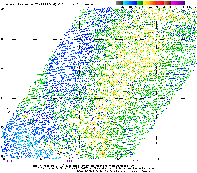Click the gray 0-5 knots legend swatch
The width and height of the screenshot is (197, 173).
(119, 3)
